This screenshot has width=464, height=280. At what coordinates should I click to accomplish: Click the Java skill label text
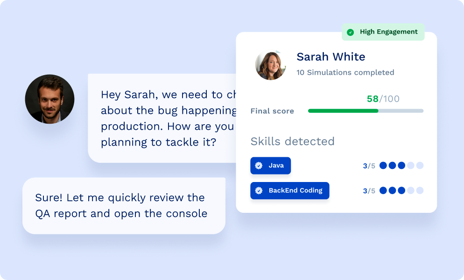[276, 166]
